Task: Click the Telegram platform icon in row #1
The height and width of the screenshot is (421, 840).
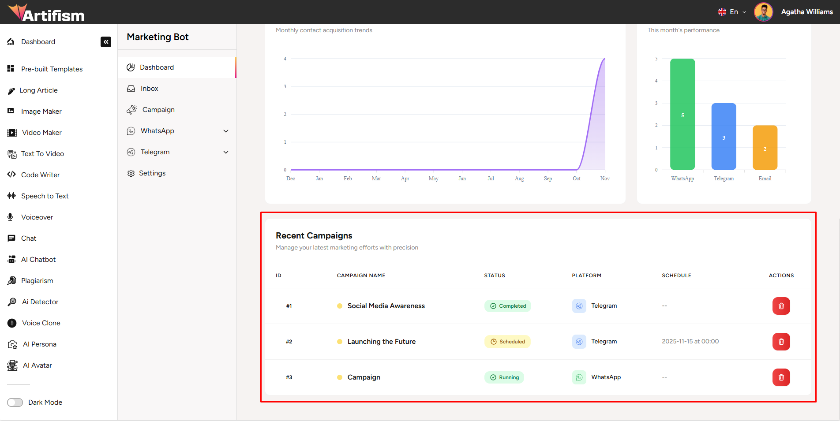Action: point(579,306)
